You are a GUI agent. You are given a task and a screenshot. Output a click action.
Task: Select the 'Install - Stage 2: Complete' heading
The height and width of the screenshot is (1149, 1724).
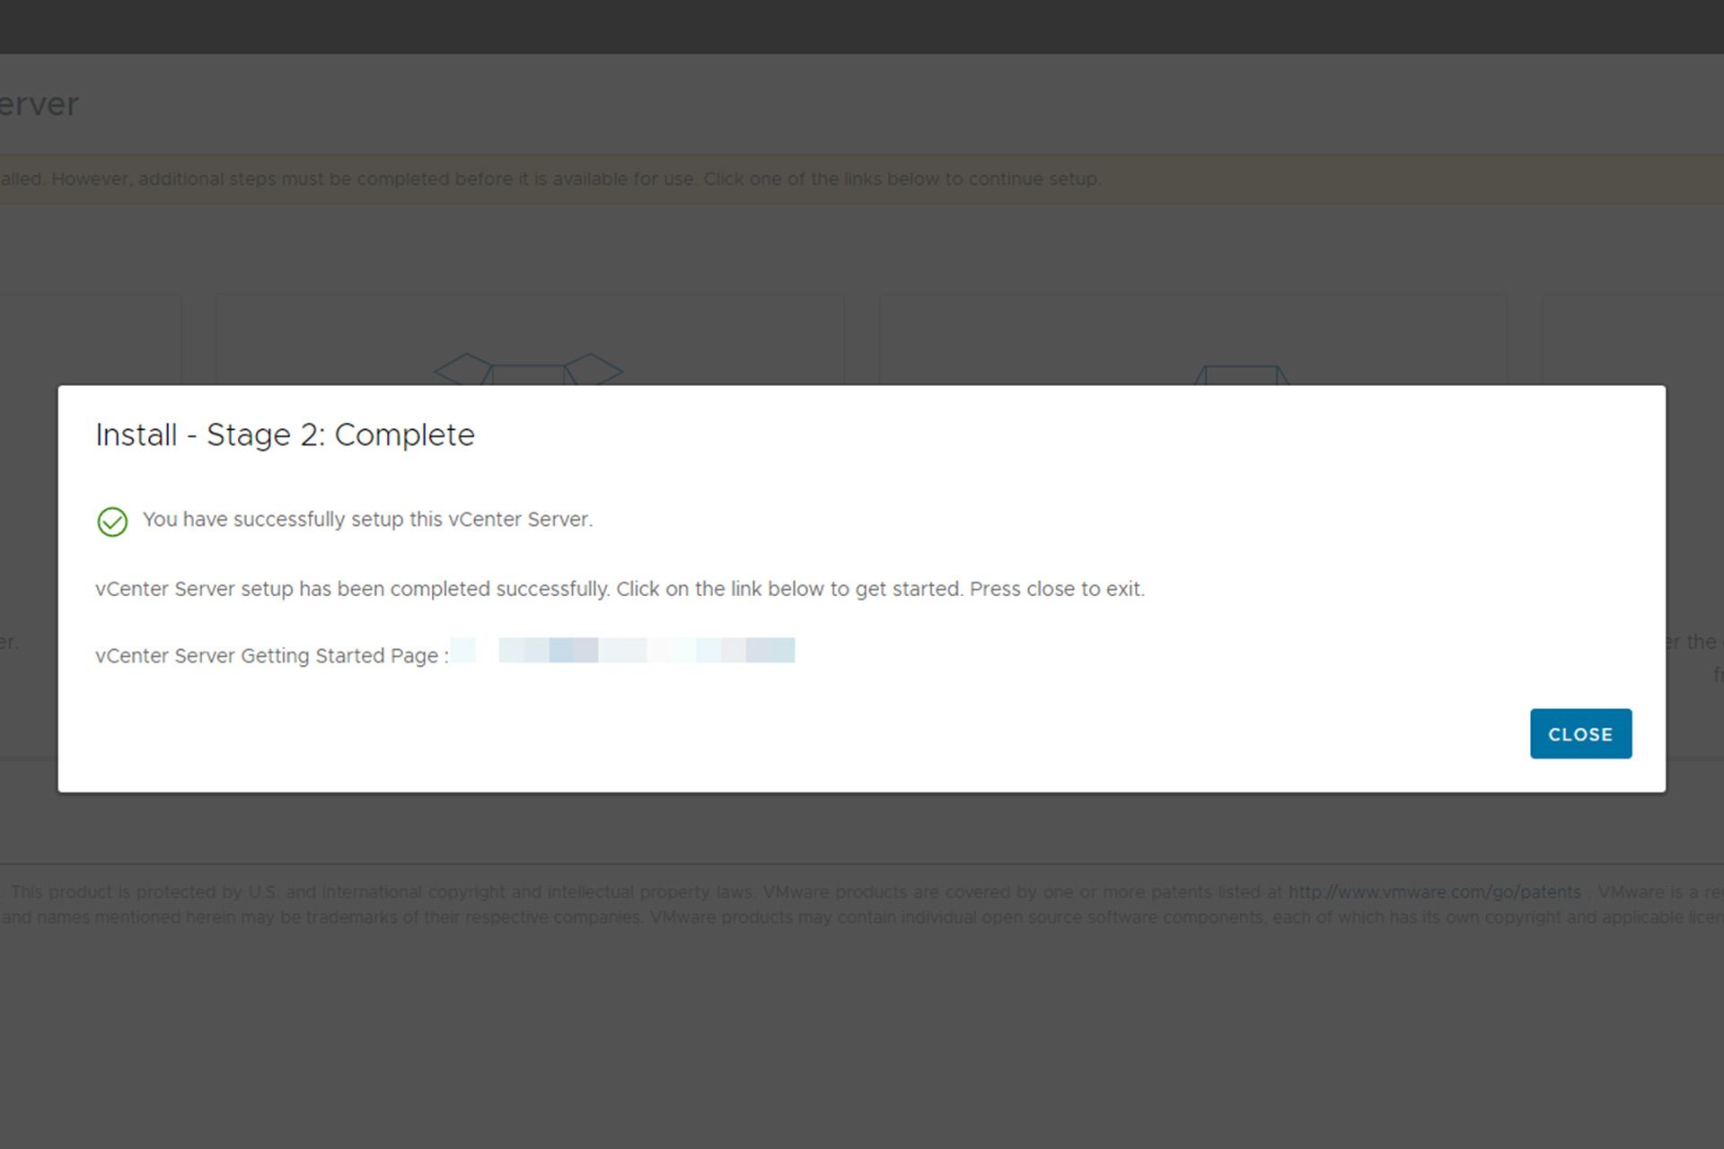[x=285, y=435]
